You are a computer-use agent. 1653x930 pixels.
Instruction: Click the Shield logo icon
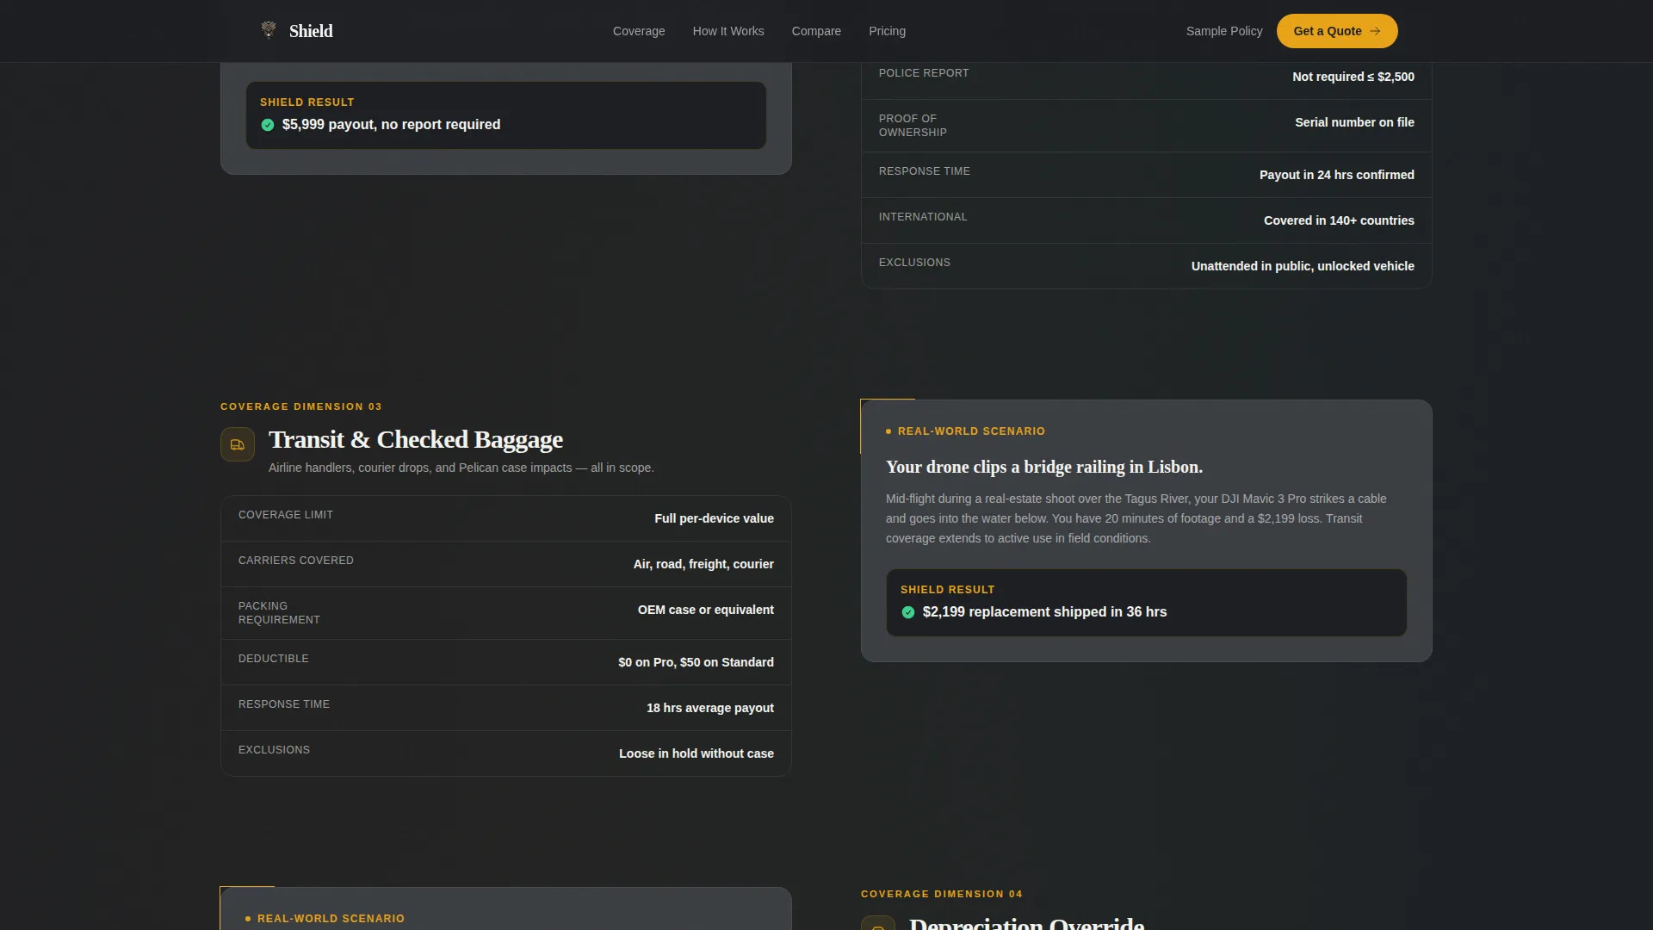coord(269,30)
